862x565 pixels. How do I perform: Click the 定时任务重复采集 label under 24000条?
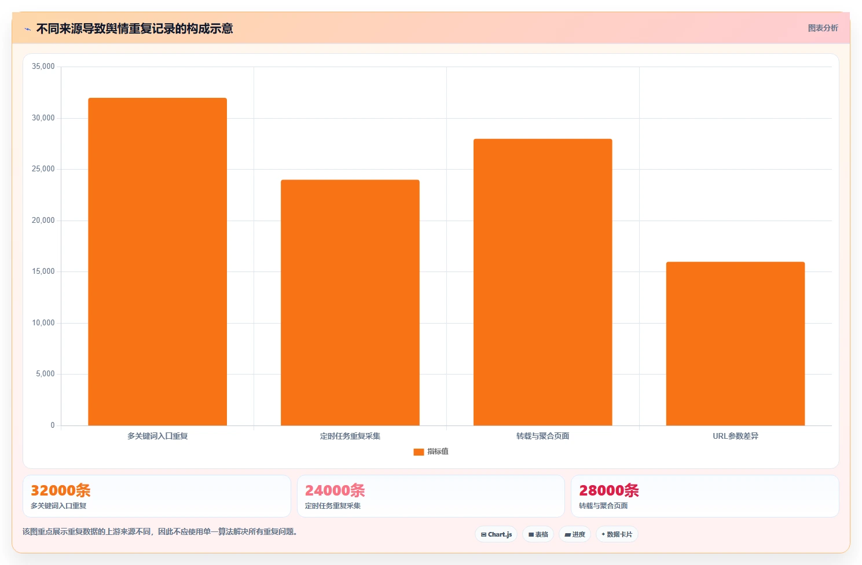pos(333,506)
